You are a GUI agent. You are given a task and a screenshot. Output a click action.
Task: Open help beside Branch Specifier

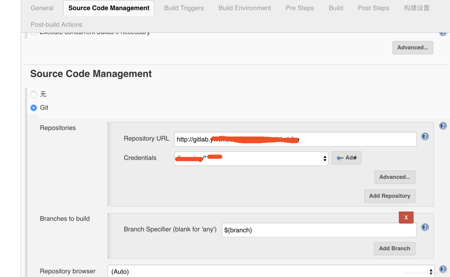[425, 227]
